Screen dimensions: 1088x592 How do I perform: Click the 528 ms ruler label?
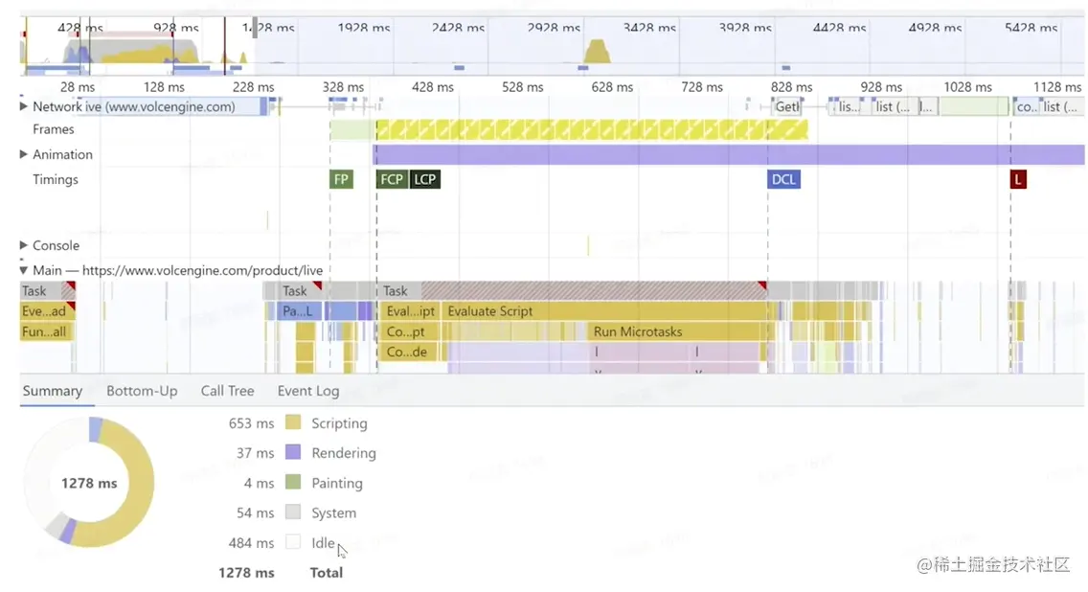(x=523, y=87)
